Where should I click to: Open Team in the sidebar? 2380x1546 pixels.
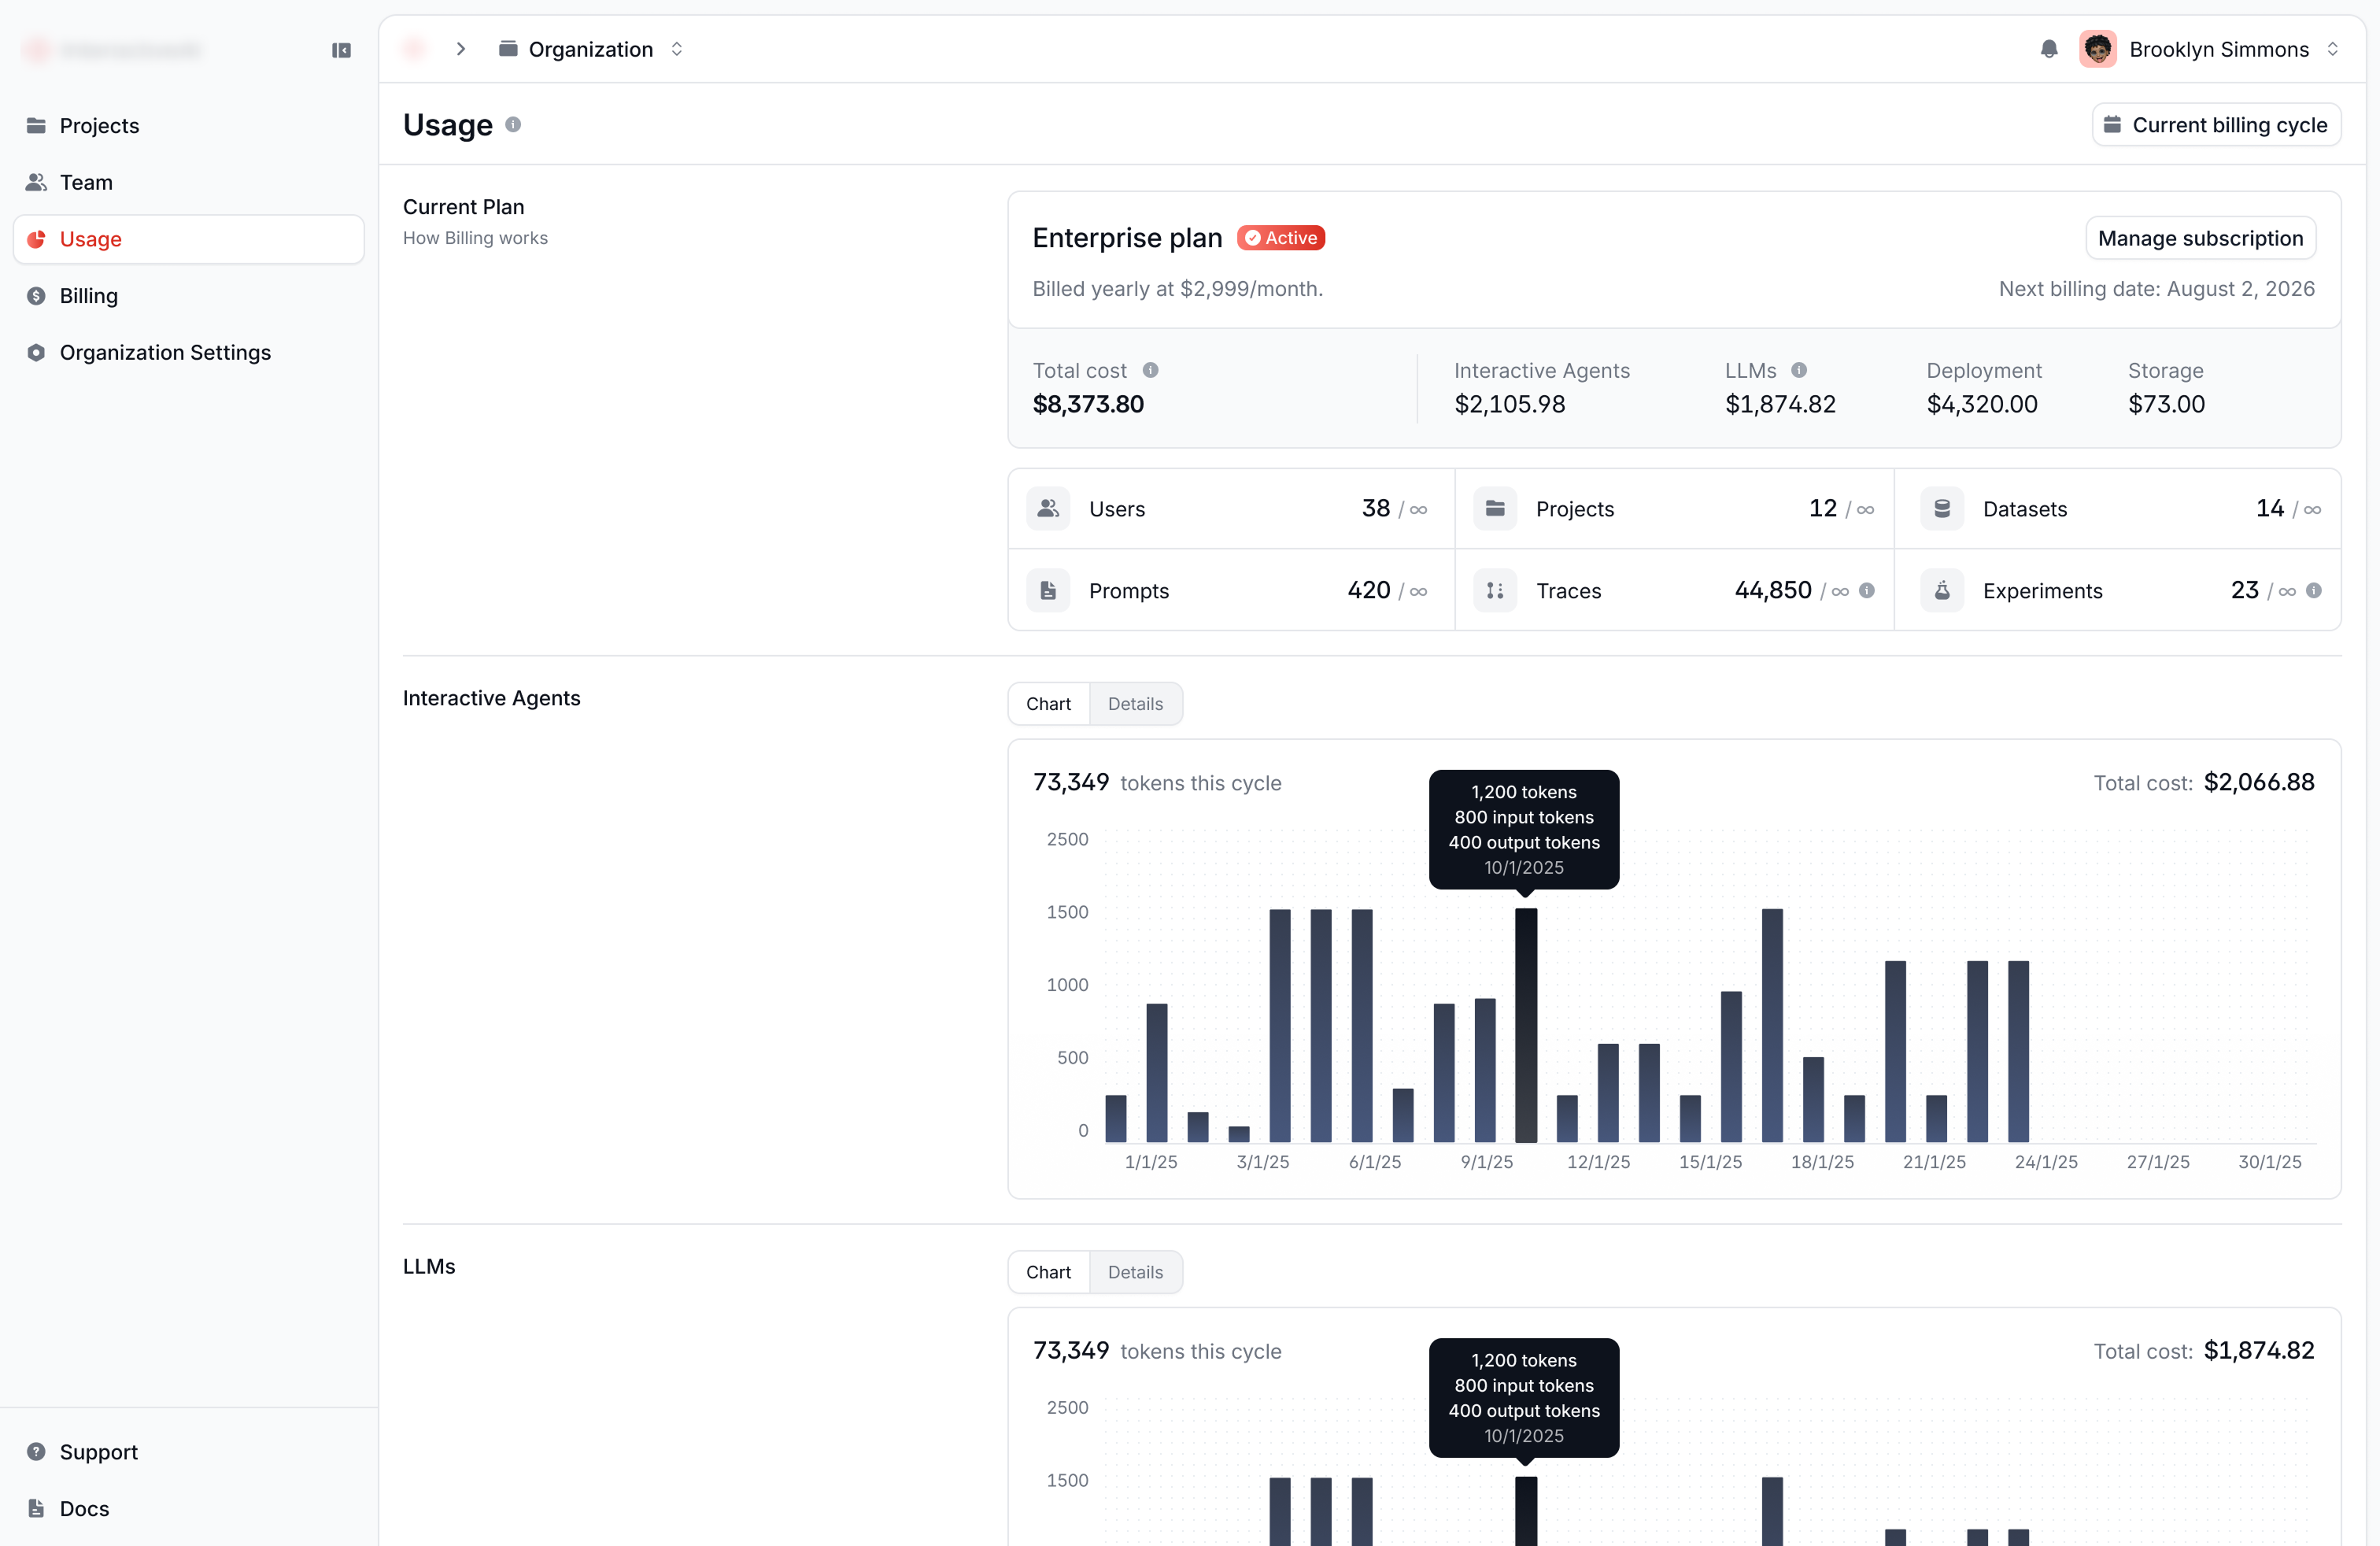(x=189, y=182)
